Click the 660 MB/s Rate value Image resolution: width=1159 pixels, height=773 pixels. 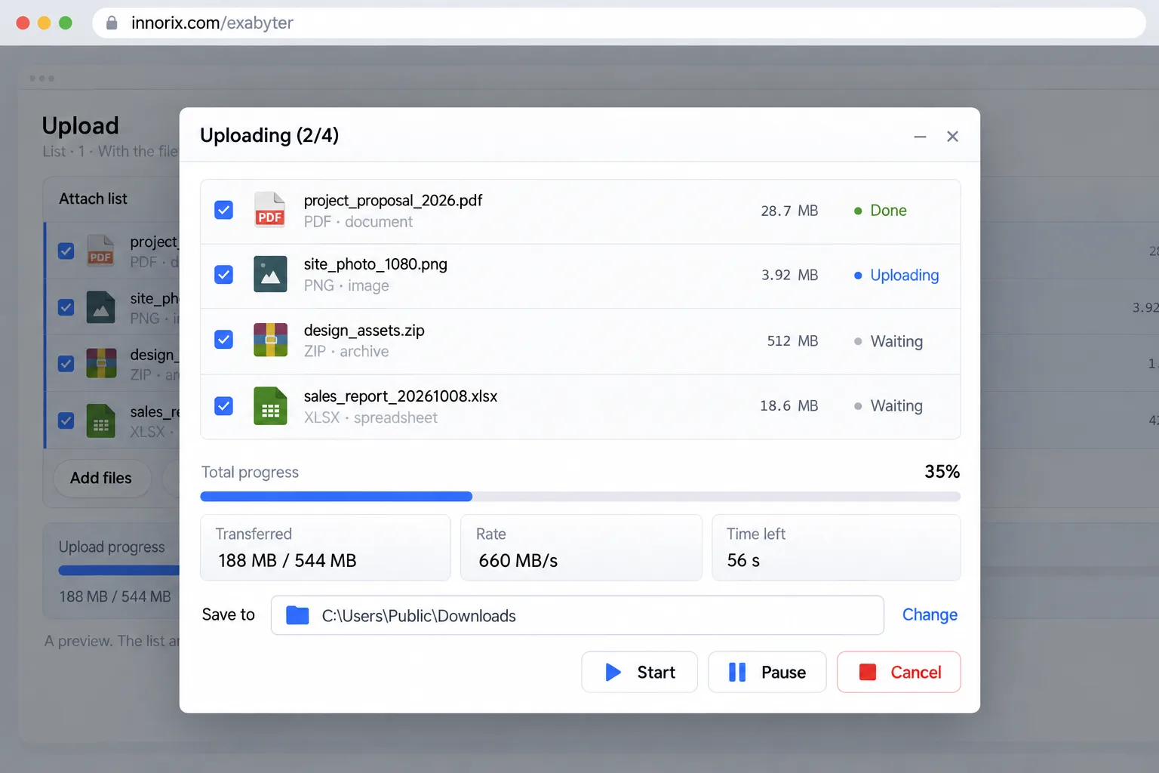click(x=518, y=560)
